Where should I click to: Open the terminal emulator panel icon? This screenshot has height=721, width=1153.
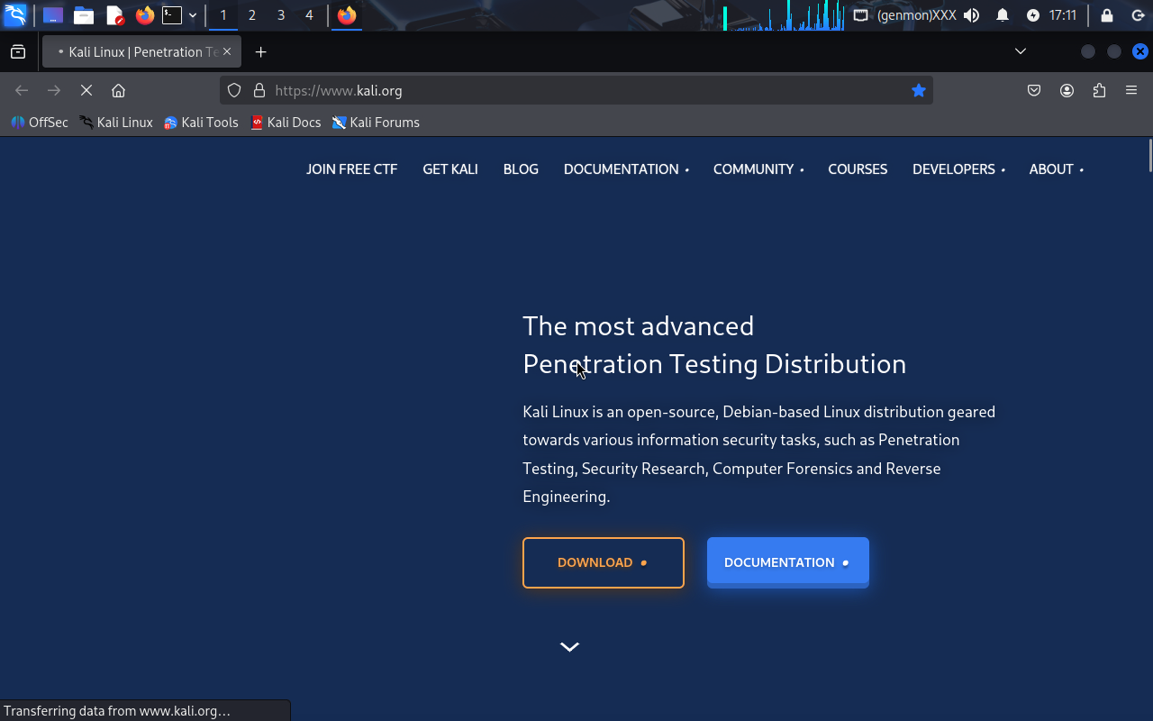[x=172, y=15]
